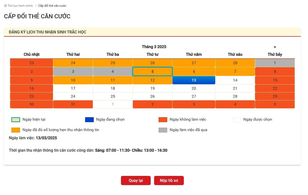Click non-working Saturday 29
The image size is (308, 195).
pyautogui.click(x=275, y=96)
